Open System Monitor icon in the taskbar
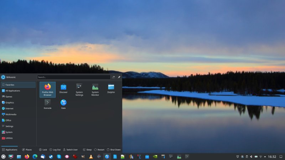 179,156
